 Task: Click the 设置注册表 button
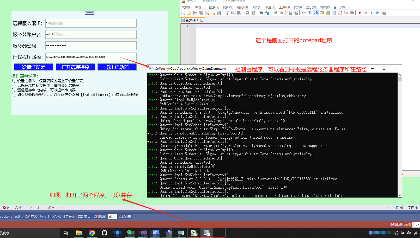click(34, 67)
